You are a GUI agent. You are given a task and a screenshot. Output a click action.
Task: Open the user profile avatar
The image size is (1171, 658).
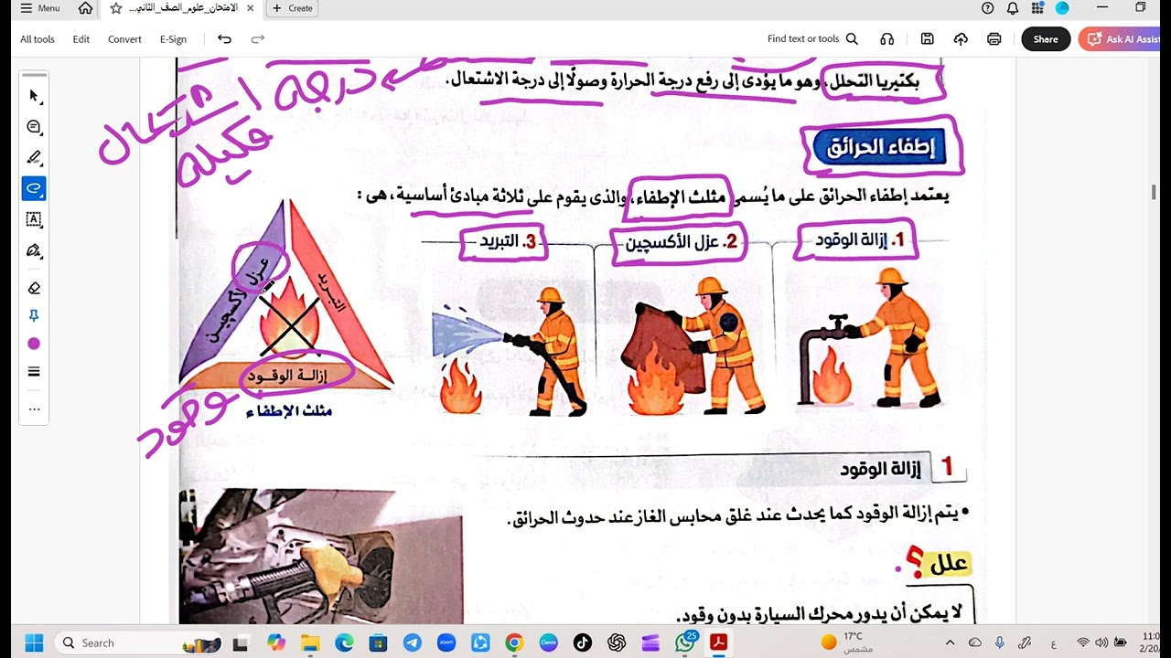pyautogui.click(x=1062, y=8)
